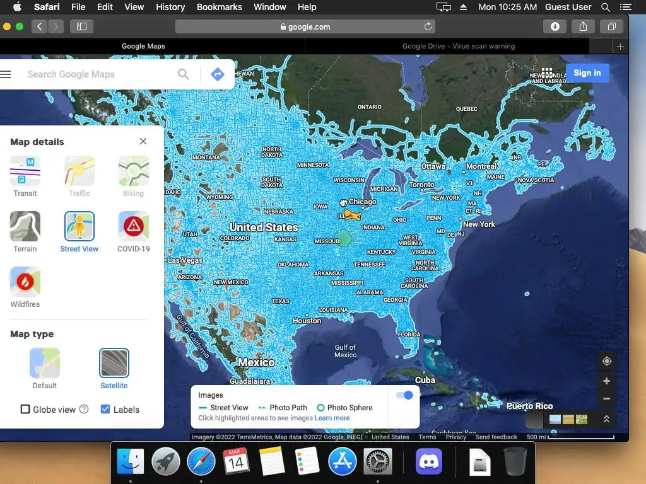Viewport: 646px width, 484px height.
Task: Enable the Globe view checkbox
Action: point(25,409)
